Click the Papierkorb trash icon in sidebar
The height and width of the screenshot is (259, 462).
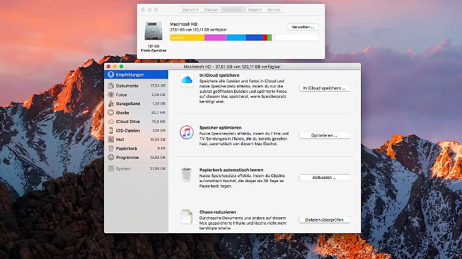pos(111,148)
